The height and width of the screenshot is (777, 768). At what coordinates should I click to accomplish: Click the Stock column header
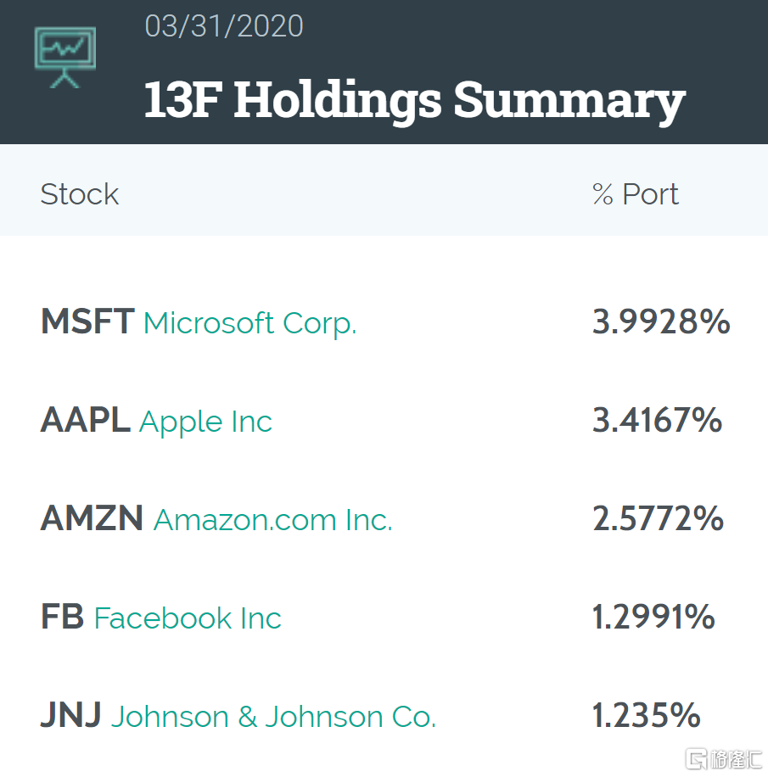tap(80, 194)
